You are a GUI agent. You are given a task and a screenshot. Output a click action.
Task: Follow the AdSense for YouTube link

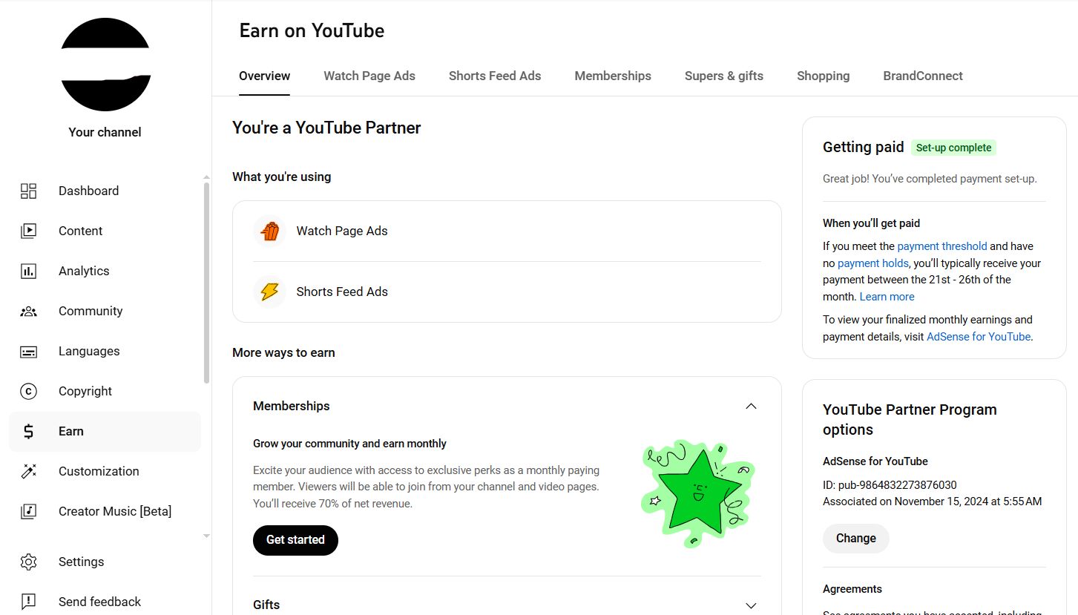[x=978, y=337]
